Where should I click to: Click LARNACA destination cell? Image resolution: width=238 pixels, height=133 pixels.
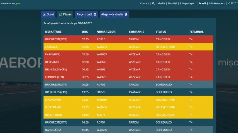point(51,47)
